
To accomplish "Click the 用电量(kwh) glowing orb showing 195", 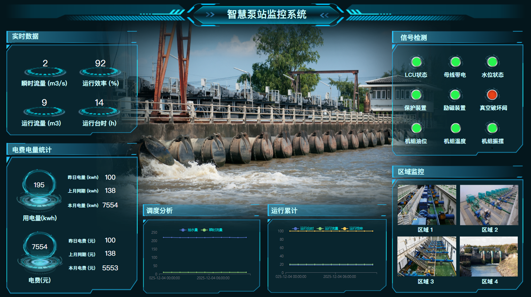I will click(x=39, y=190).
